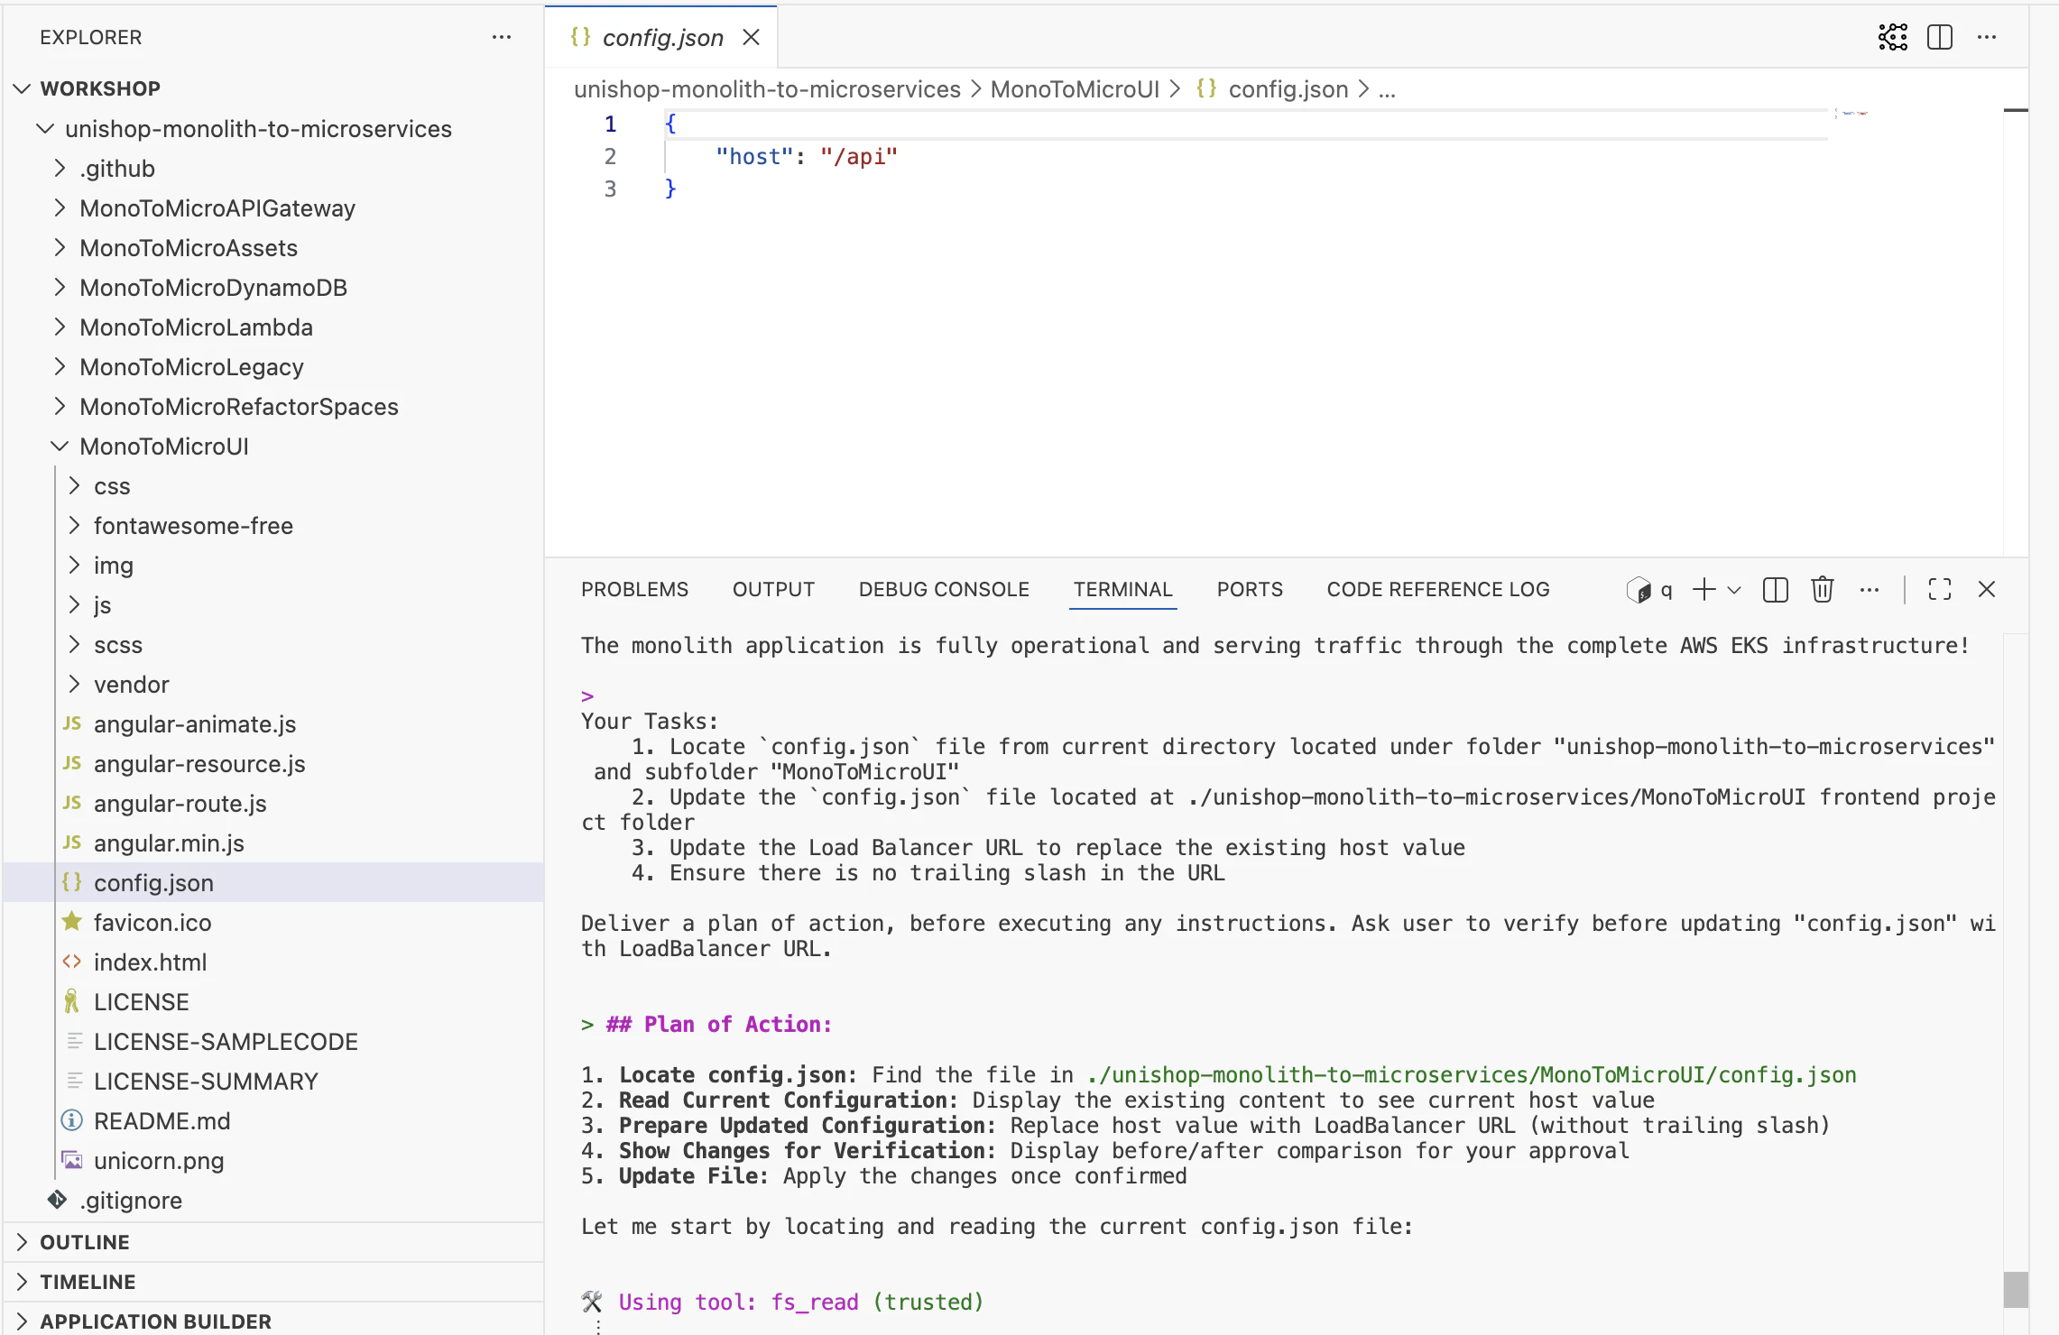
Task: Select the q terminal profile icon
Action: click(1648, 590)
